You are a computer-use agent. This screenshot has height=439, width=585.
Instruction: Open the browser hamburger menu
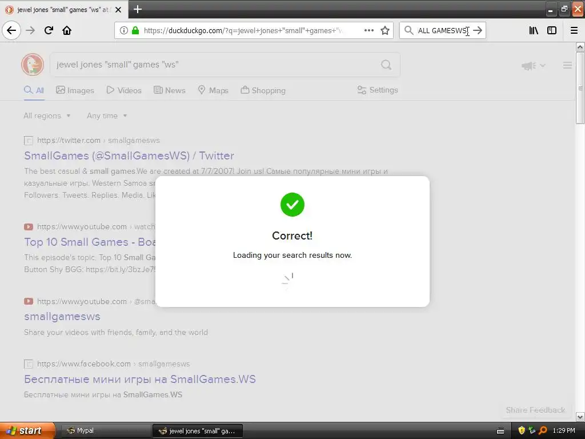pyautogui.click(x=574, y=30)
